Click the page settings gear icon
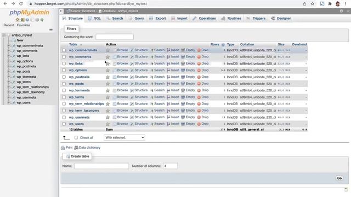 pos(341,11)
